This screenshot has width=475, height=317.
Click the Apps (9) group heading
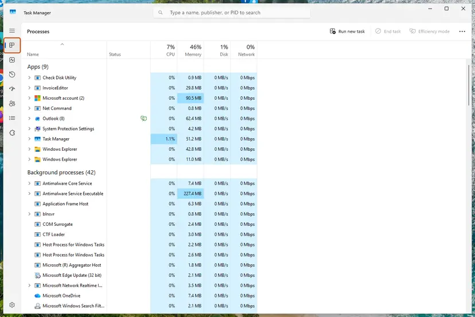pos(38,67)
